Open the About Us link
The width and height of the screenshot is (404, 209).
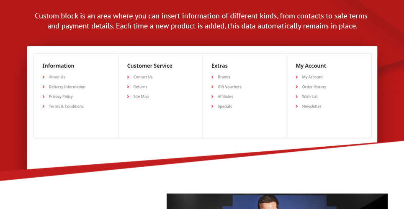(57, 77)
